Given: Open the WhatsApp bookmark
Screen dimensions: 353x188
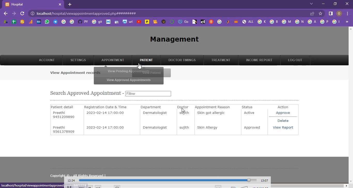Looking at the screenshot, I should (47, 22).
